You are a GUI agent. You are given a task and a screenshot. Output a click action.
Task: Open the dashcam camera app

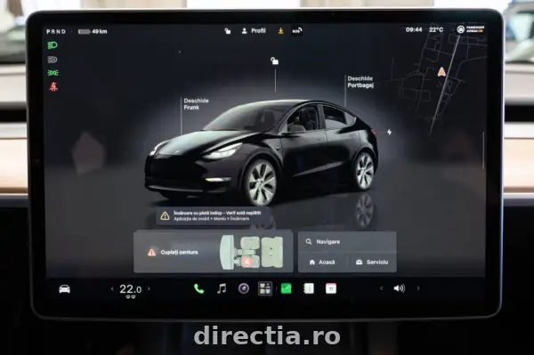(244, 288)
